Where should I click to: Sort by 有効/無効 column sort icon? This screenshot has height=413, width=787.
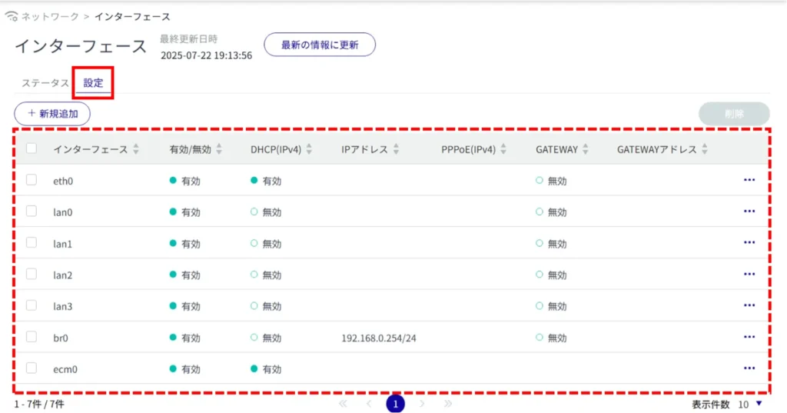[x=218, y=149]
